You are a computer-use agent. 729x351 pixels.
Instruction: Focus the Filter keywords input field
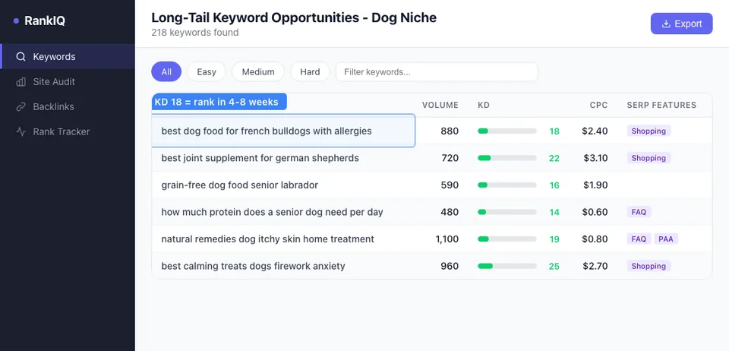pos(437,71)
